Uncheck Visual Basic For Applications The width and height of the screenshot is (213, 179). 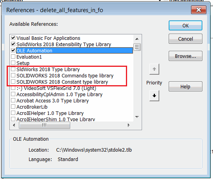[x=13, y=38]
